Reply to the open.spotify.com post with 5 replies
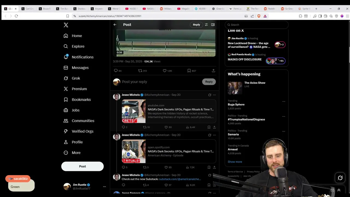Screen dimensions: 350x197 125,167
